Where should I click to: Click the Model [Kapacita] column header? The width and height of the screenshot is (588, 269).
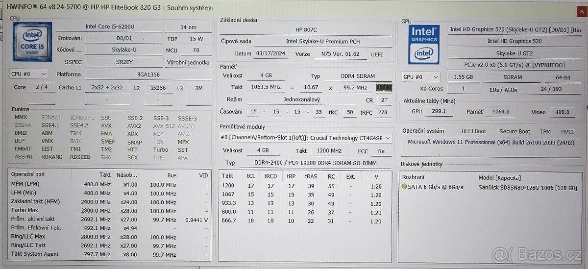click(x=499, y=177)
